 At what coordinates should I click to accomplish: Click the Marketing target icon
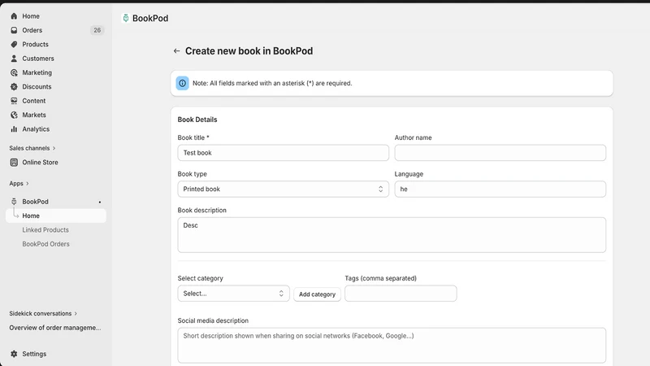click(14, 72)
